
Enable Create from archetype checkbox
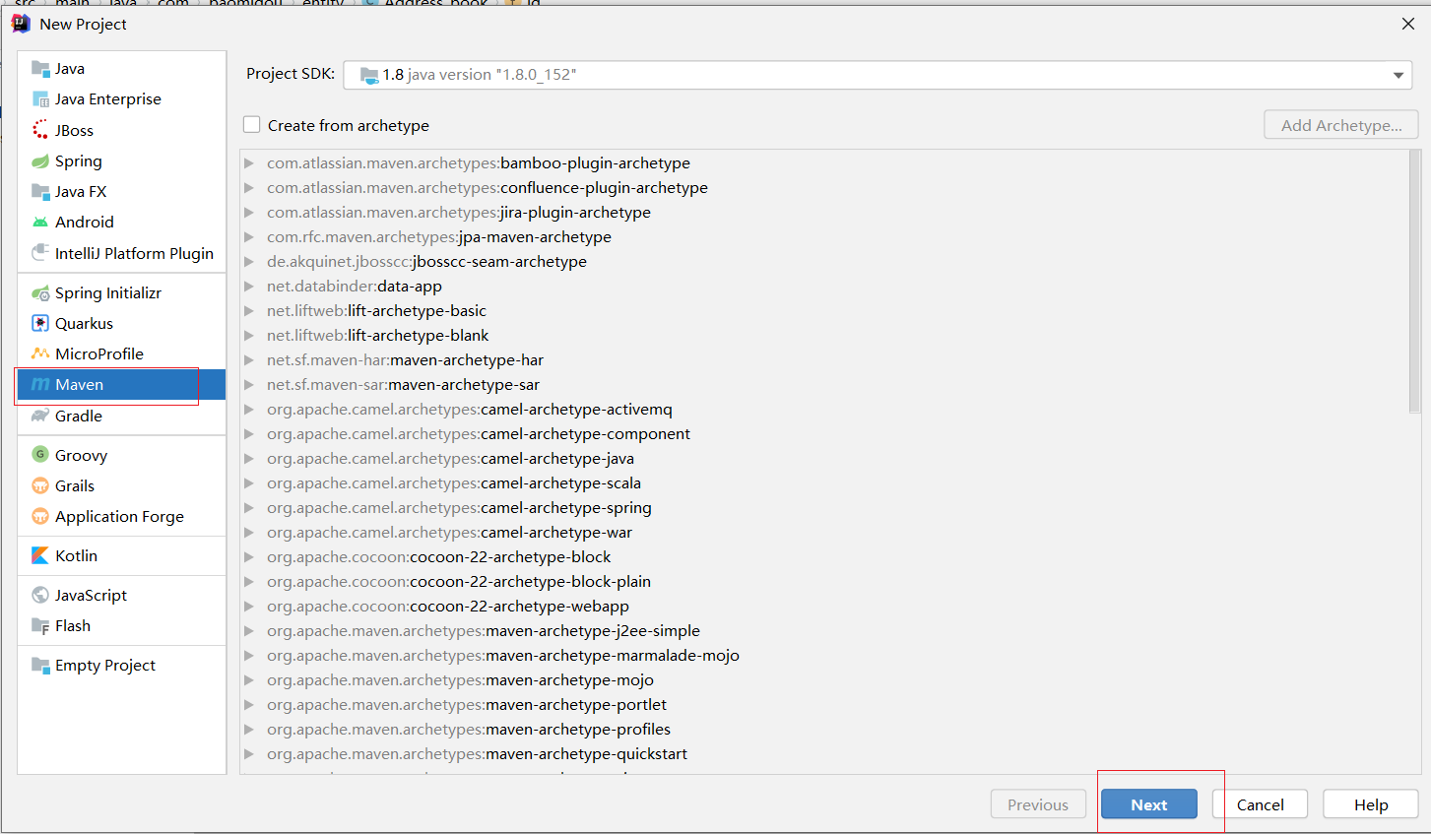point(252,125)
